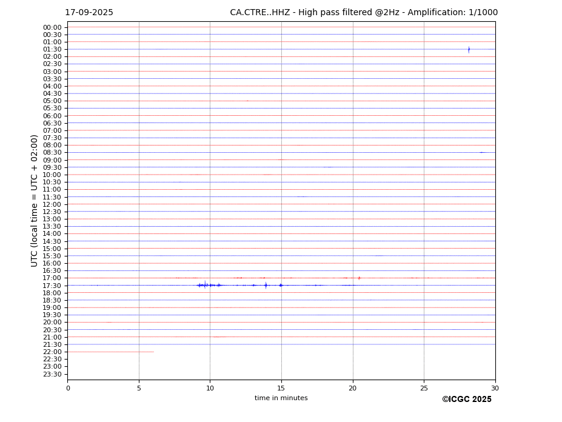The width and height of the screenshot is (562, 422).
Task: Click the 01:00 time label
Action: (x=52, y=42)
